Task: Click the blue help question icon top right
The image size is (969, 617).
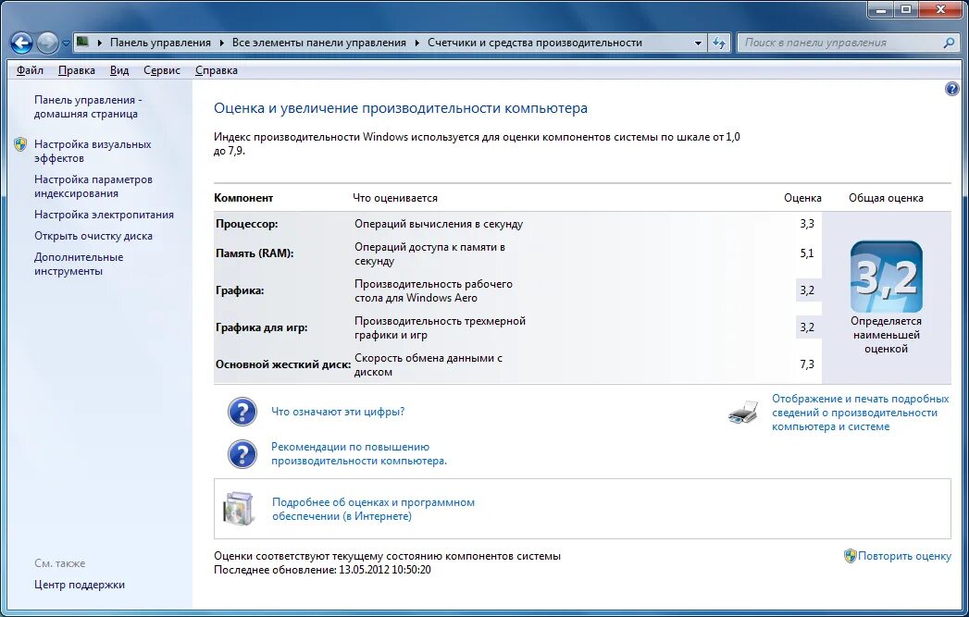Action: click(x=952, y=89)
